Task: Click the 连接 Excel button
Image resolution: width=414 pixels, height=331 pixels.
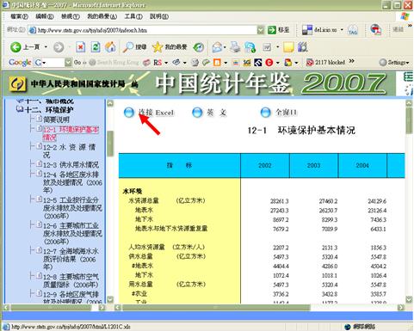Action: tap(149, 113)
